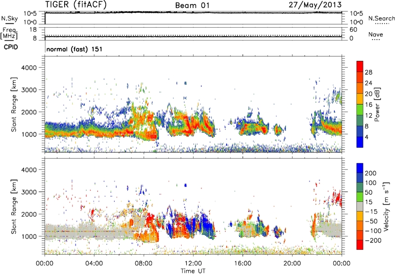Click the '04:00' time axis label
The width and height of the screenshot is (395, 274).
pyautogui.click(x=94, y=264)
